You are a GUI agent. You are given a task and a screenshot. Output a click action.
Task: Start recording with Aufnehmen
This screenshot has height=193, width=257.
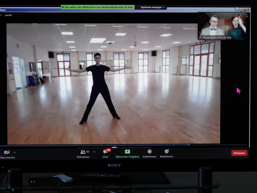click(150, 154)
